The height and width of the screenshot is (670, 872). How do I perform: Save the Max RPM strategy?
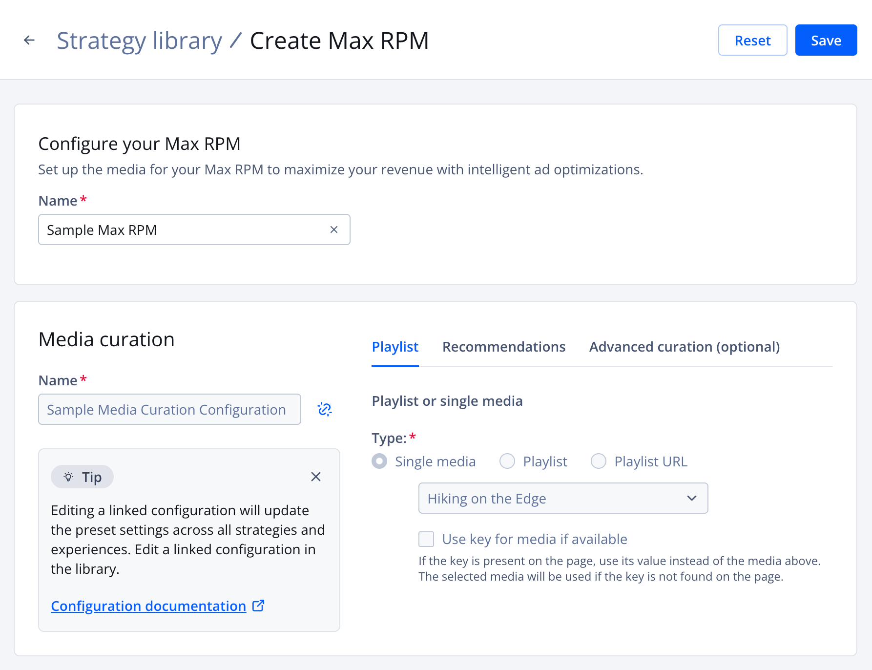click(826, 40)
